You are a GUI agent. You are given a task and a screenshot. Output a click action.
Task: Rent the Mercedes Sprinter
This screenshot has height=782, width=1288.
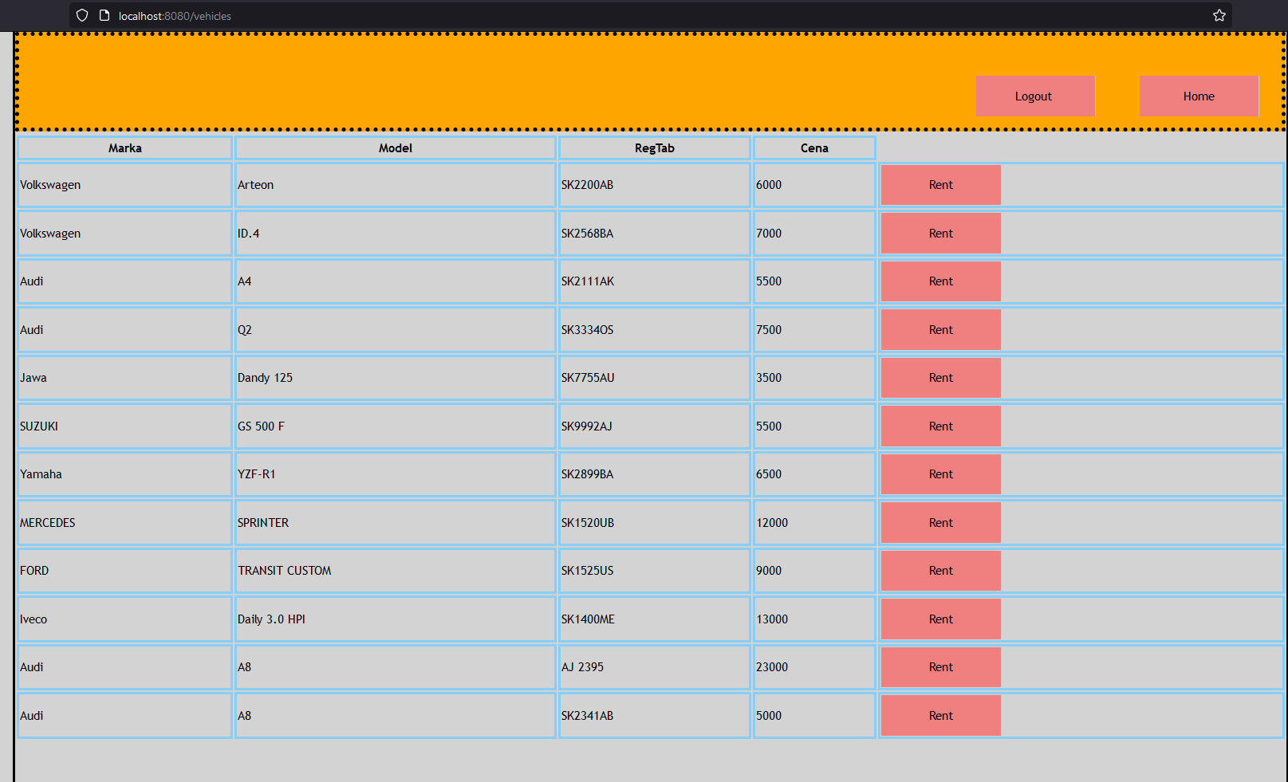tap(940, 523)
